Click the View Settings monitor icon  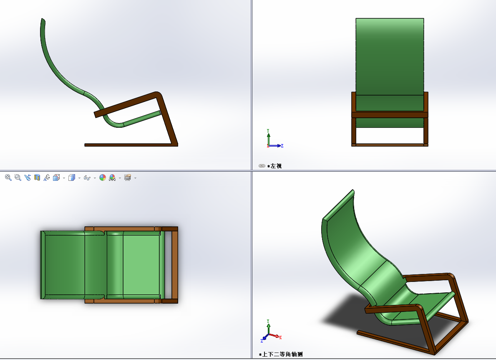(x=128, y=177)
